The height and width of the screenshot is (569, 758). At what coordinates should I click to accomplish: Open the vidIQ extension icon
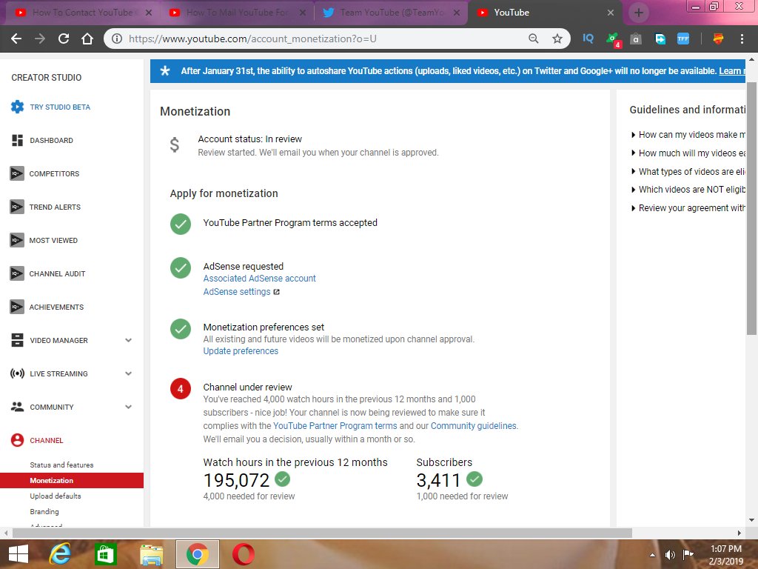tap(588, 39)
